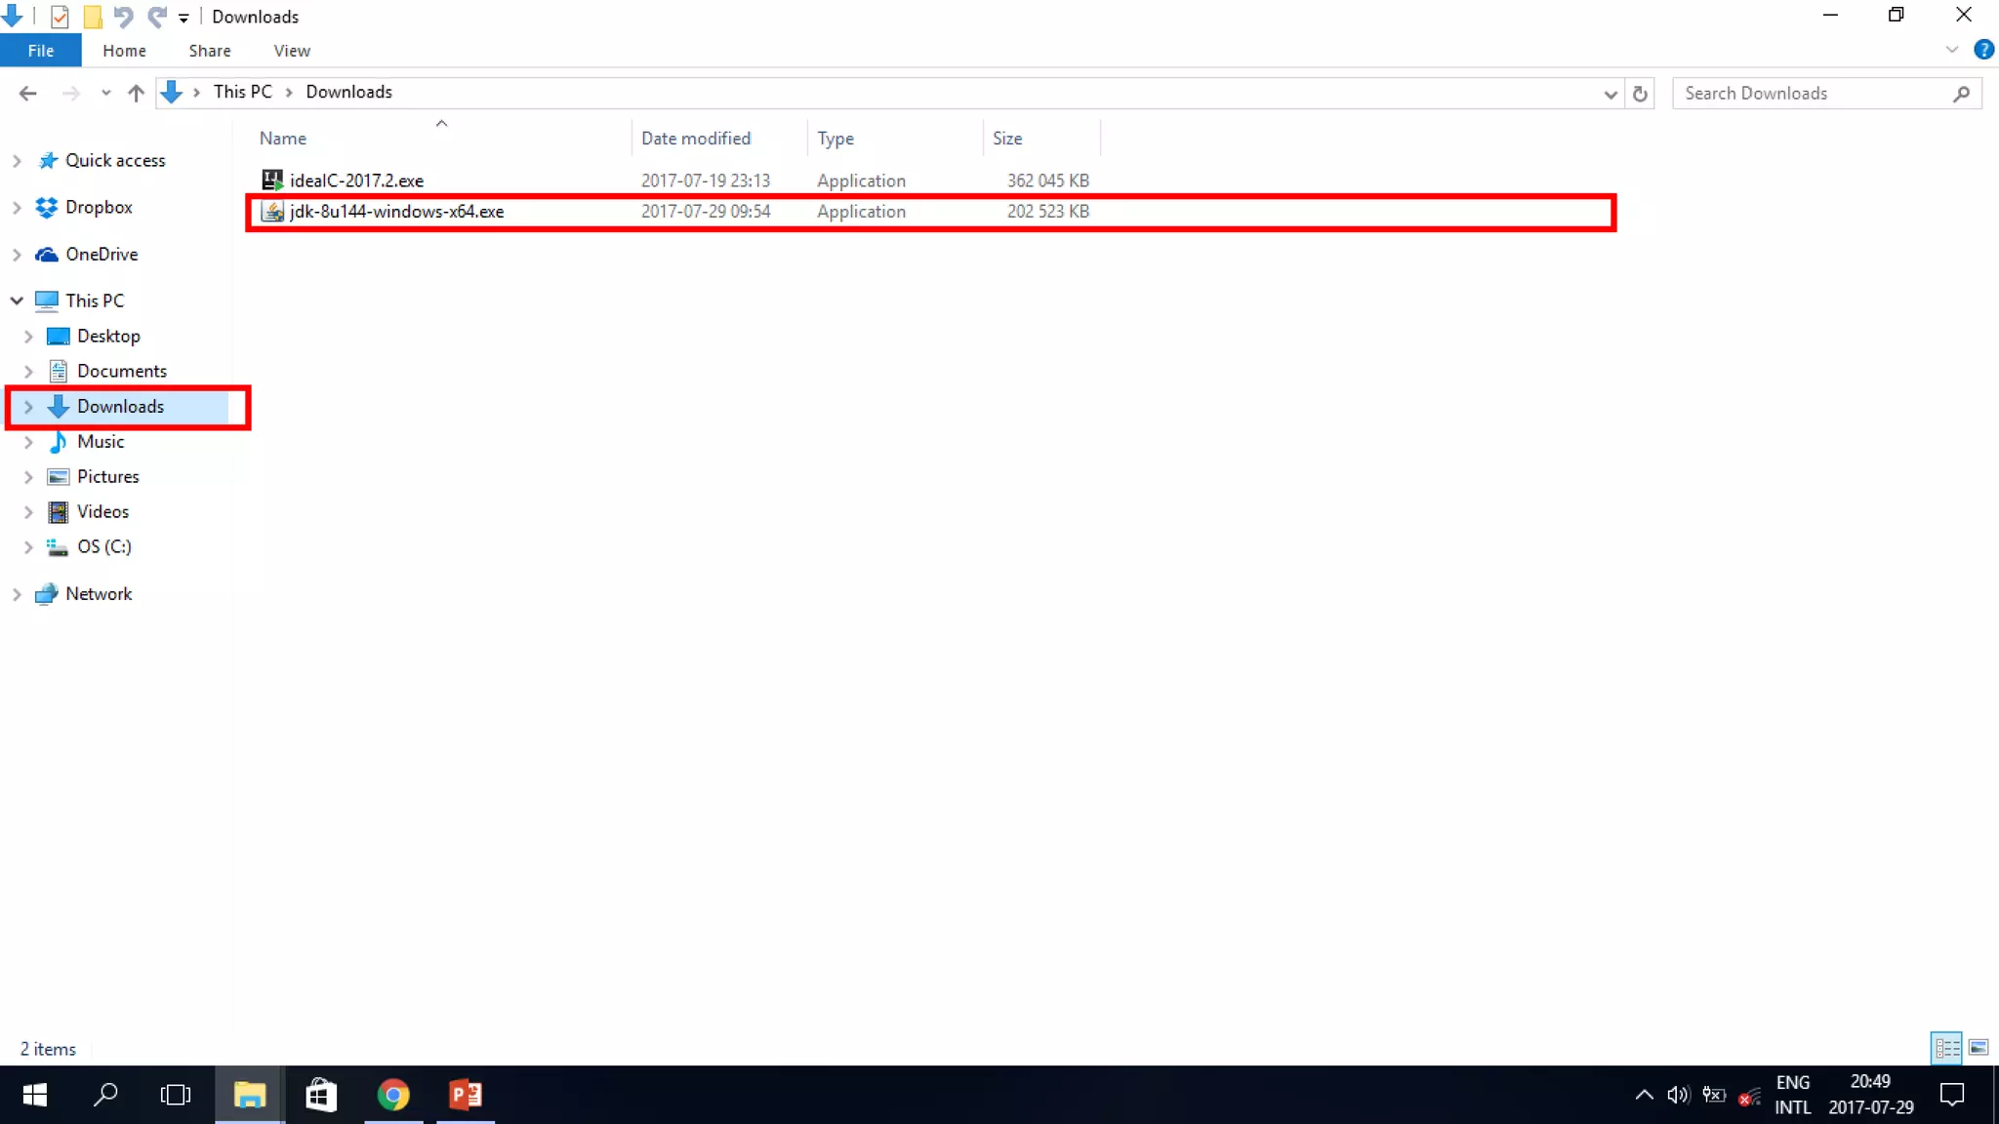1999x1124 pixels.
Task: Click This PC in the address breadcrumb
Action: [x=242, y=92]
